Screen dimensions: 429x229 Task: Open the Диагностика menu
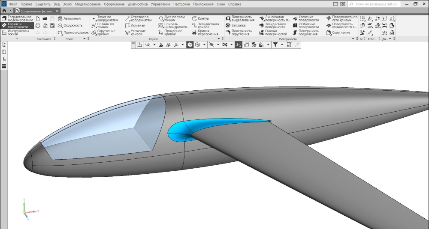click(x=138, y=4)
